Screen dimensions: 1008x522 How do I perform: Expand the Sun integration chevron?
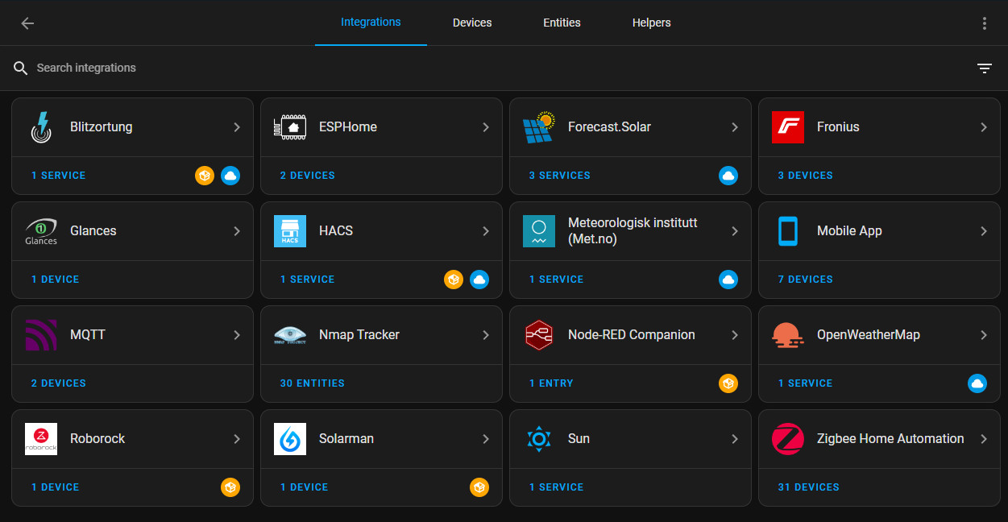735,439
